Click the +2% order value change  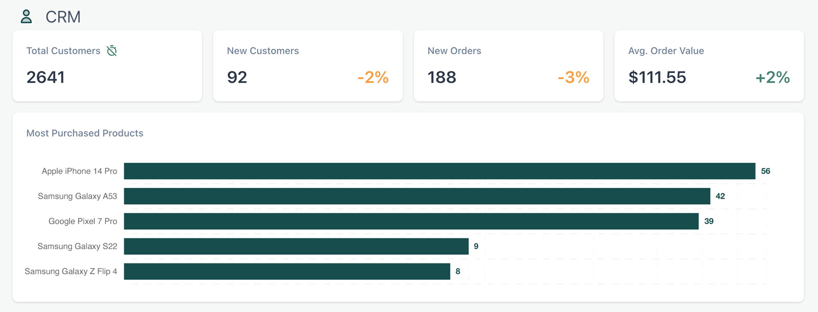772,77
